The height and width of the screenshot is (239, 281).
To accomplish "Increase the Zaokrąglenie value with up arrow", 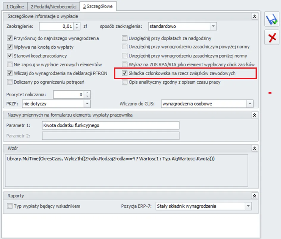I will click(77, 24).
